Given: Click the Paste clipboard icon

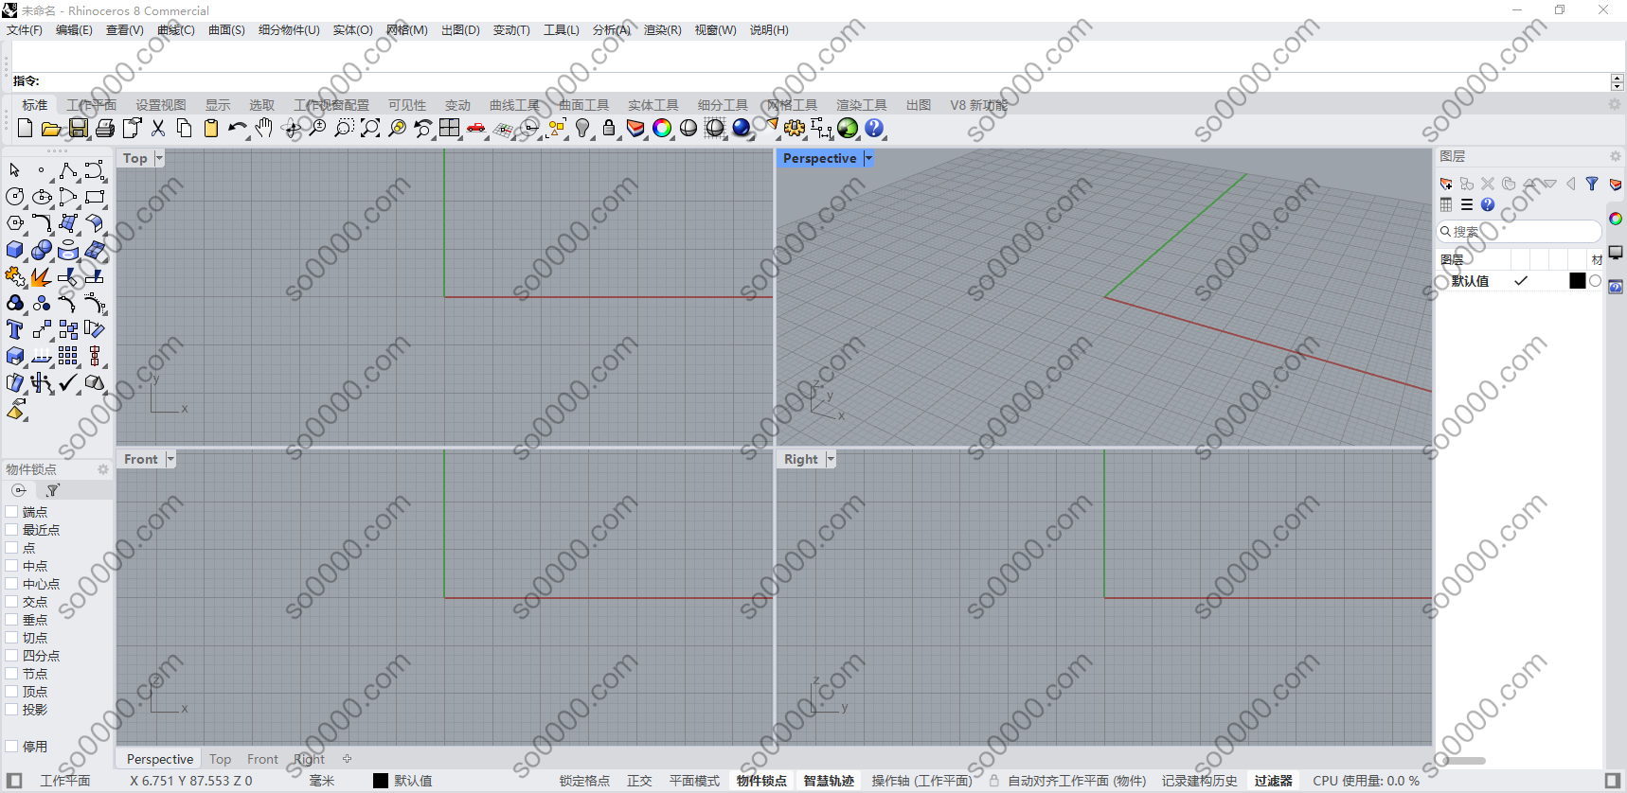Looking at the screenshot, I should (211, 128).
